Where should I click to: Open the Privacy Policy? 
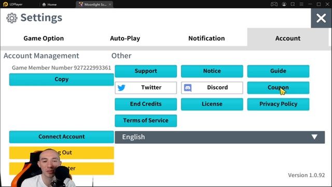point(278,104)
